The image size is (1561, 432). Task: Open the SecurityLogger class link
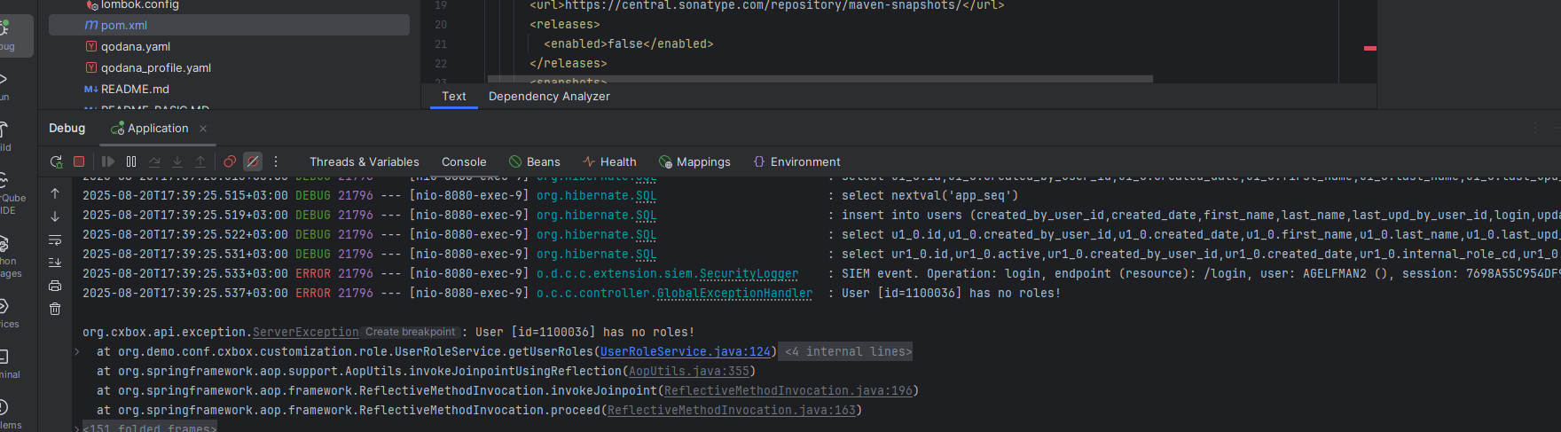click(x=749, y=274)
